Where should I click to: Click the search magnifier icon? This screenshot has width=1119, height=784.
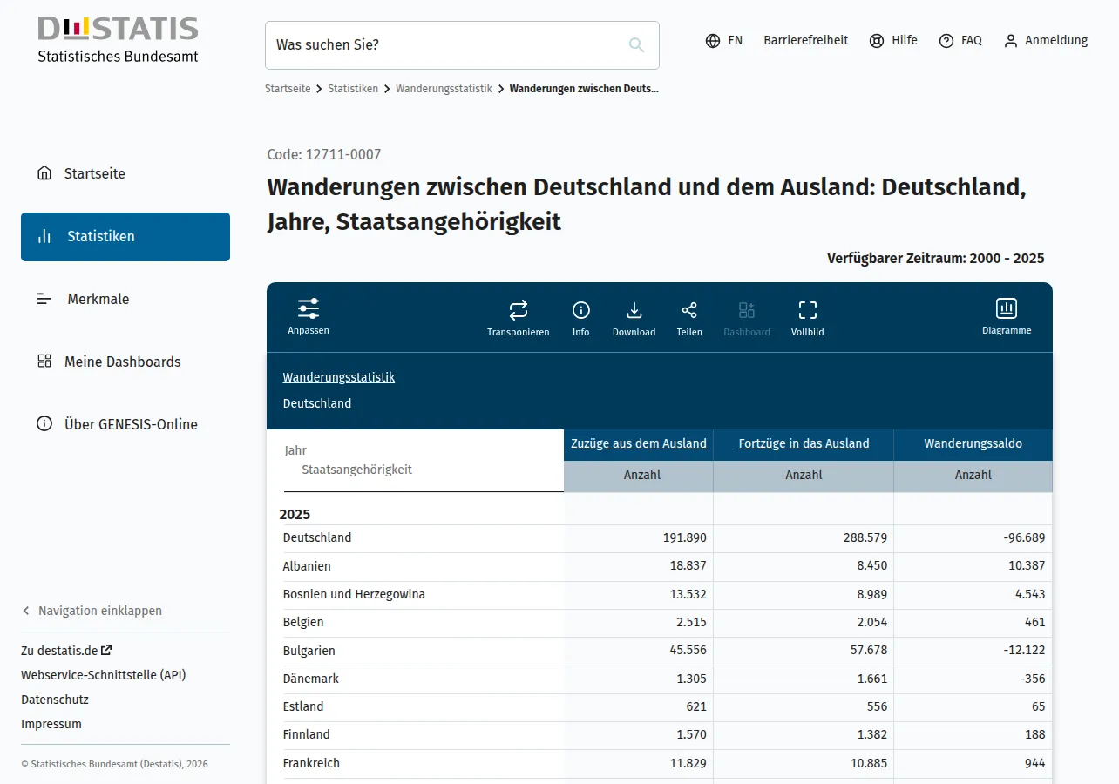[x=637, y=45]
